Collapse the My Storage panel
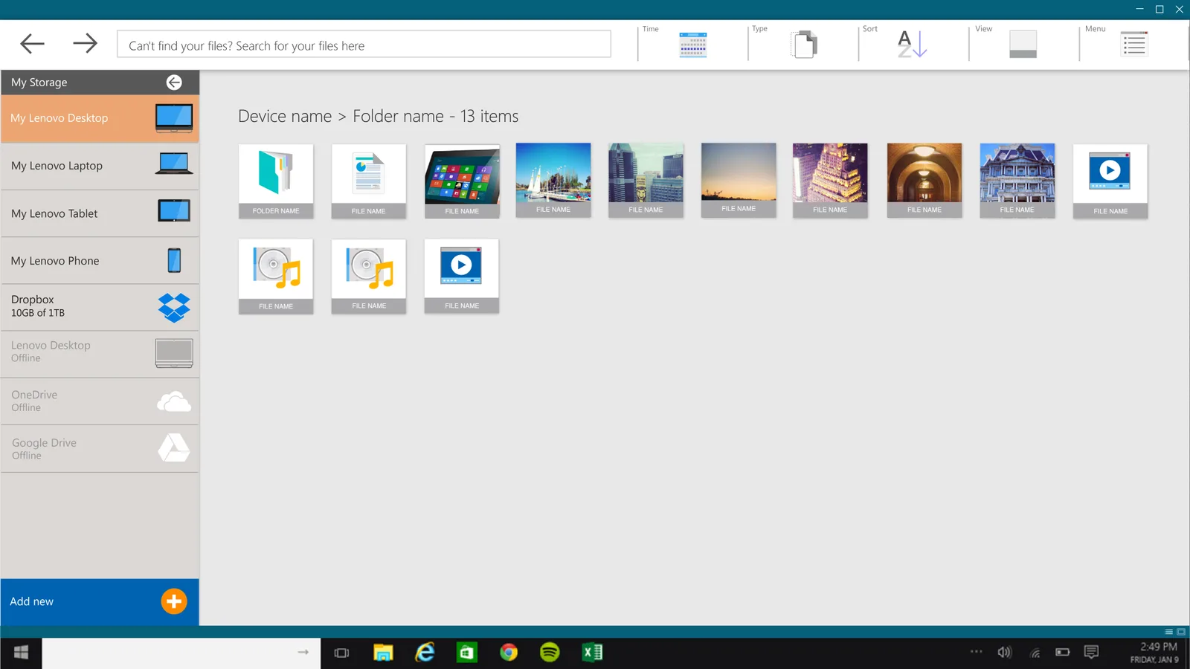 coord(174,83)
